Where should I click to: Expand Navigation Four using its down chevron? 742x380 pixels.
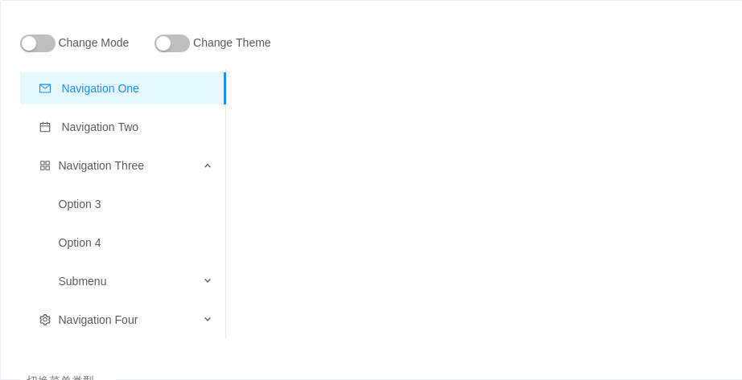pos(208,320)
